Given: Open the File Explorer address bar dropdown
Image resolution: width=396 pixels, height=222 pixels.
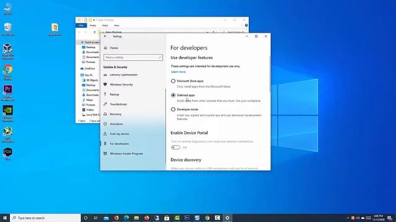Looking at the screenshot, I should [207, 32].
